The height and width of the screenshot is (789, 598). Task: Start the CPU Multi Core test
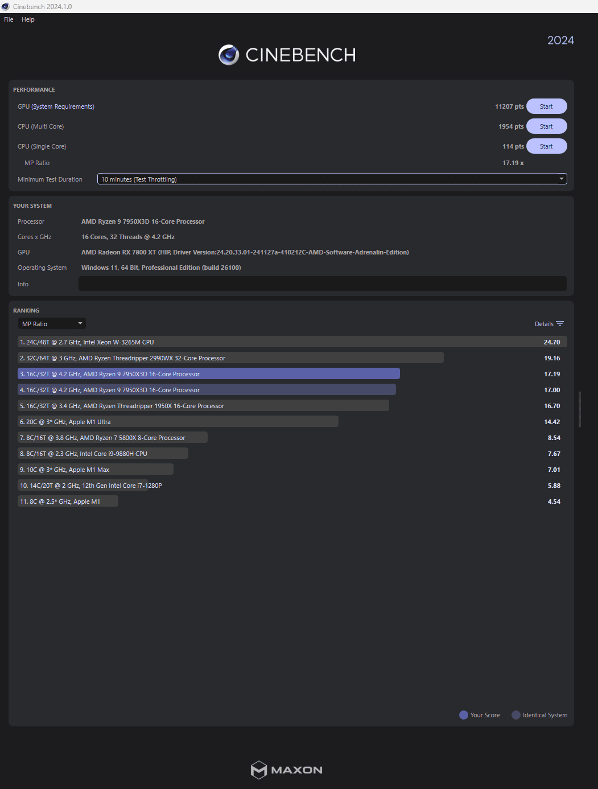[x=546, y=126]
